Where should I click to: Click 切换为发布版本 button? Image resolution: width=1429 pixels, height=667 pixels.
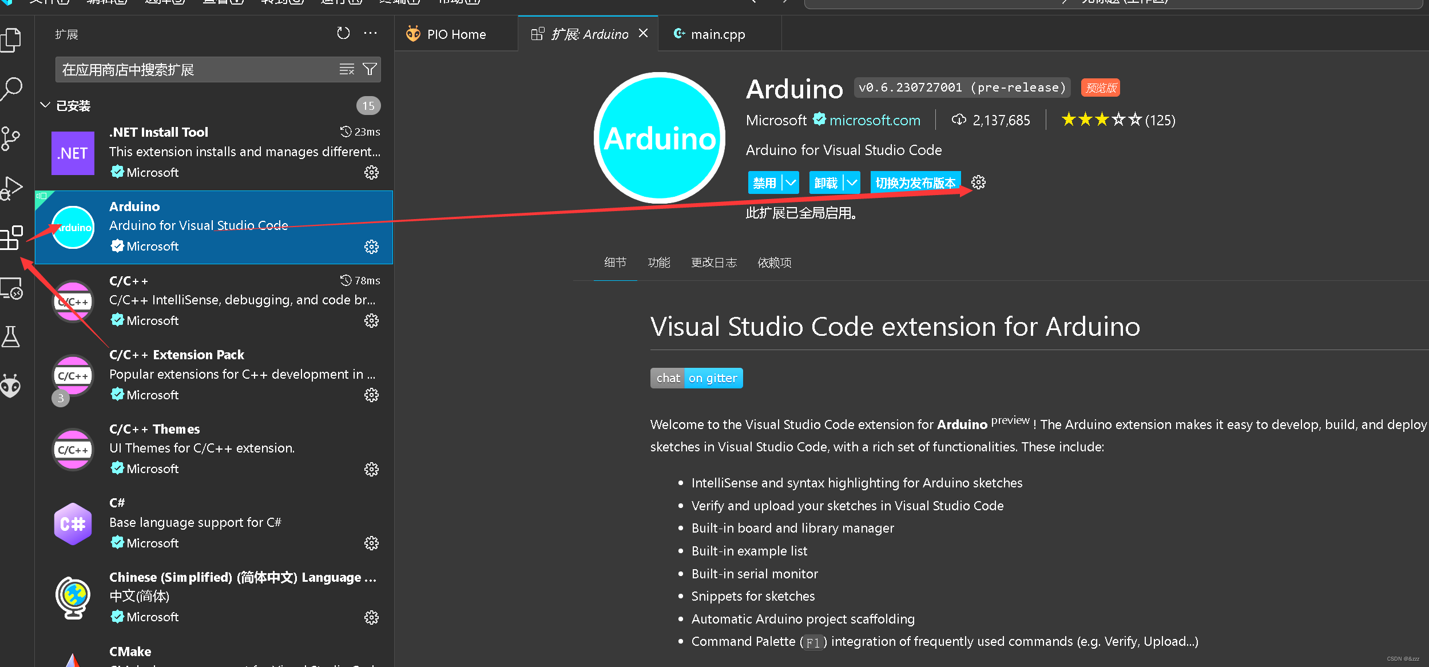[915, 182]
